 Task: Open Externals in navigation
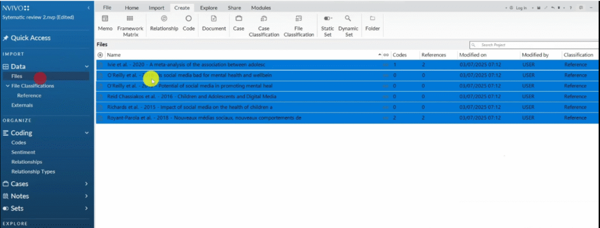coord(22,105)
